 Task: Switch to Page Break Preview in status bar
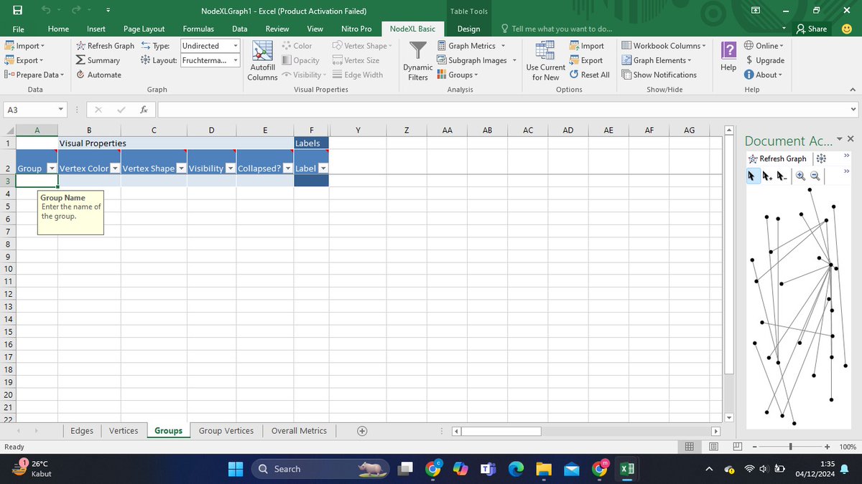tap(737, 447)
